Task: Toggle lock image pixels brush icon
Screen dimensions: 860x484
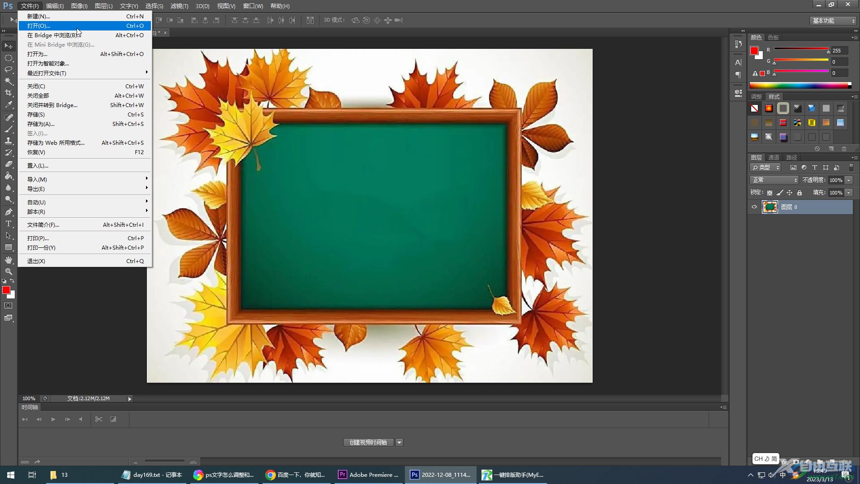Action: tap(780, 193)
